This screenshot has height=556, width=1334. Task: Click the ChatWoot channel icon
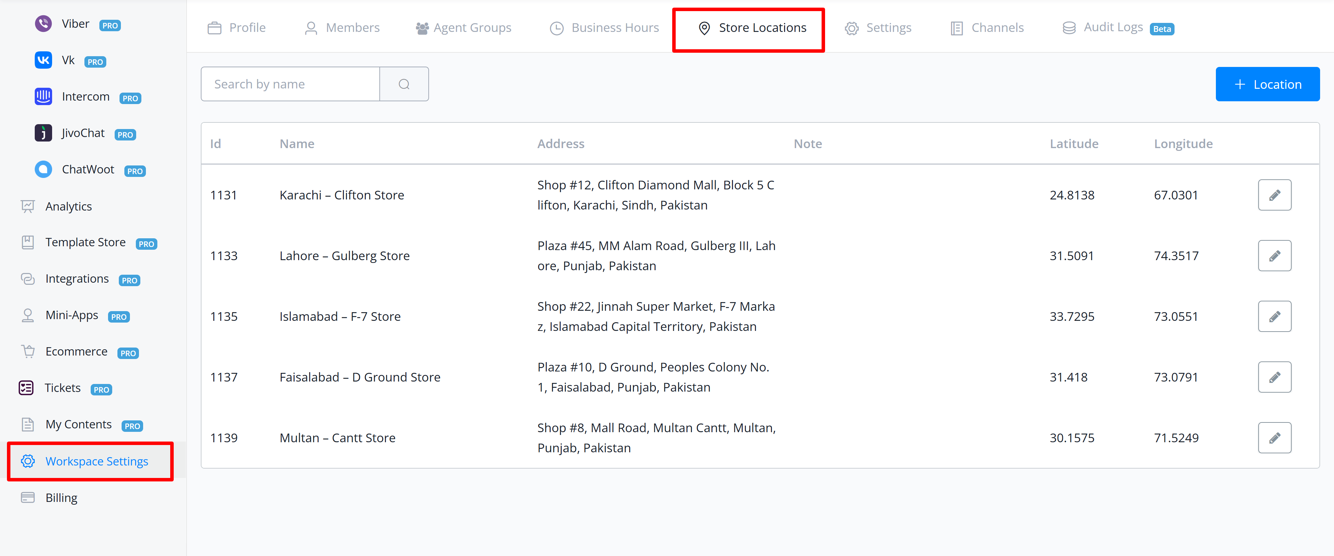(43, 169)
